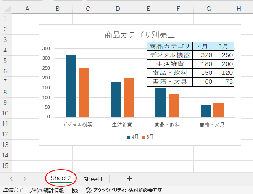
Task: Select column H header
Action: coord(239,9)
